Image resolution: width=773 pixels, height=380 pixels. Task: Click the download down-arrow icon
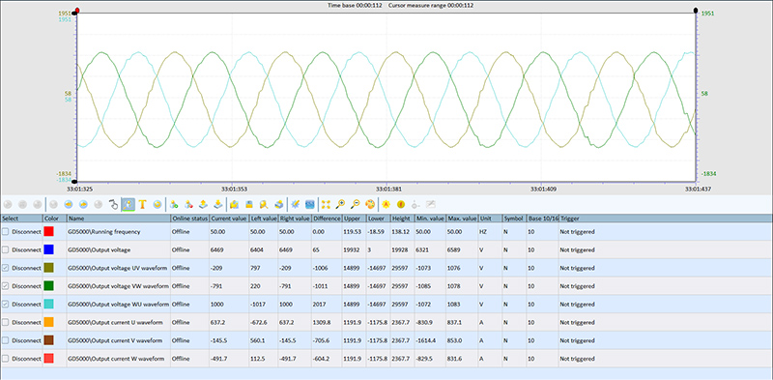click(217, 204)
